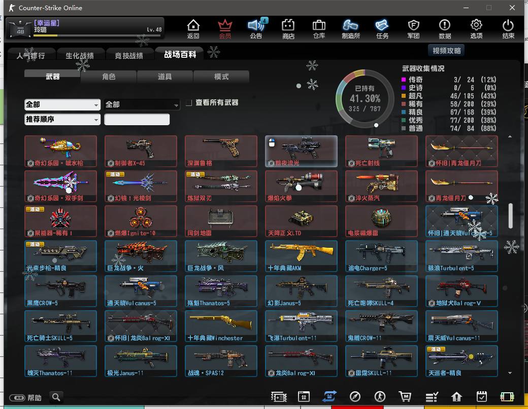Click the 返回 home icon
Viewport: 528px width, 409px height.
point(193,28)
